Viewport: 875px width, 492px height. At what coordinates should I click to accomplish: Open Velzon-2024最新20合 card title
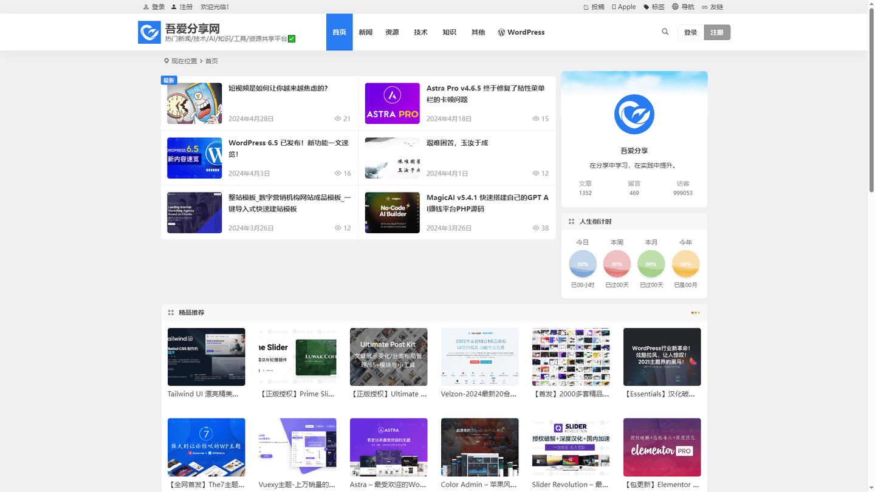(x=479, y=394)
